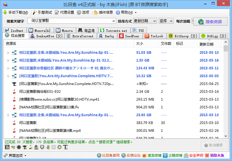Image resolution: width=232 pixels, height=161 pixels.
Task: Open 插件信息 plugin info
Action: (x=103, y=12)
